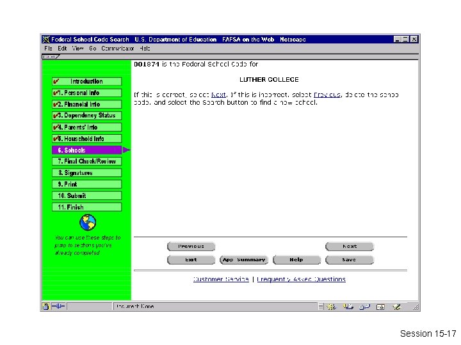461x345 pixels.
Task: Click the LUTHER COLLEGE heading
Action: point(269,79)
